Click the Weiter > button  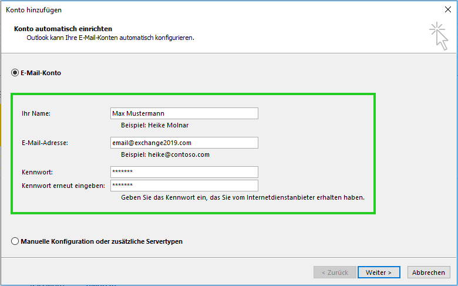pos(379,272)
